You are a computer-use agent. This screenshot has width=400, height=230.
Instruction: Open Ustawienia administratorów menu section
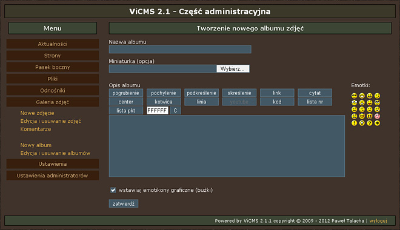53,176
